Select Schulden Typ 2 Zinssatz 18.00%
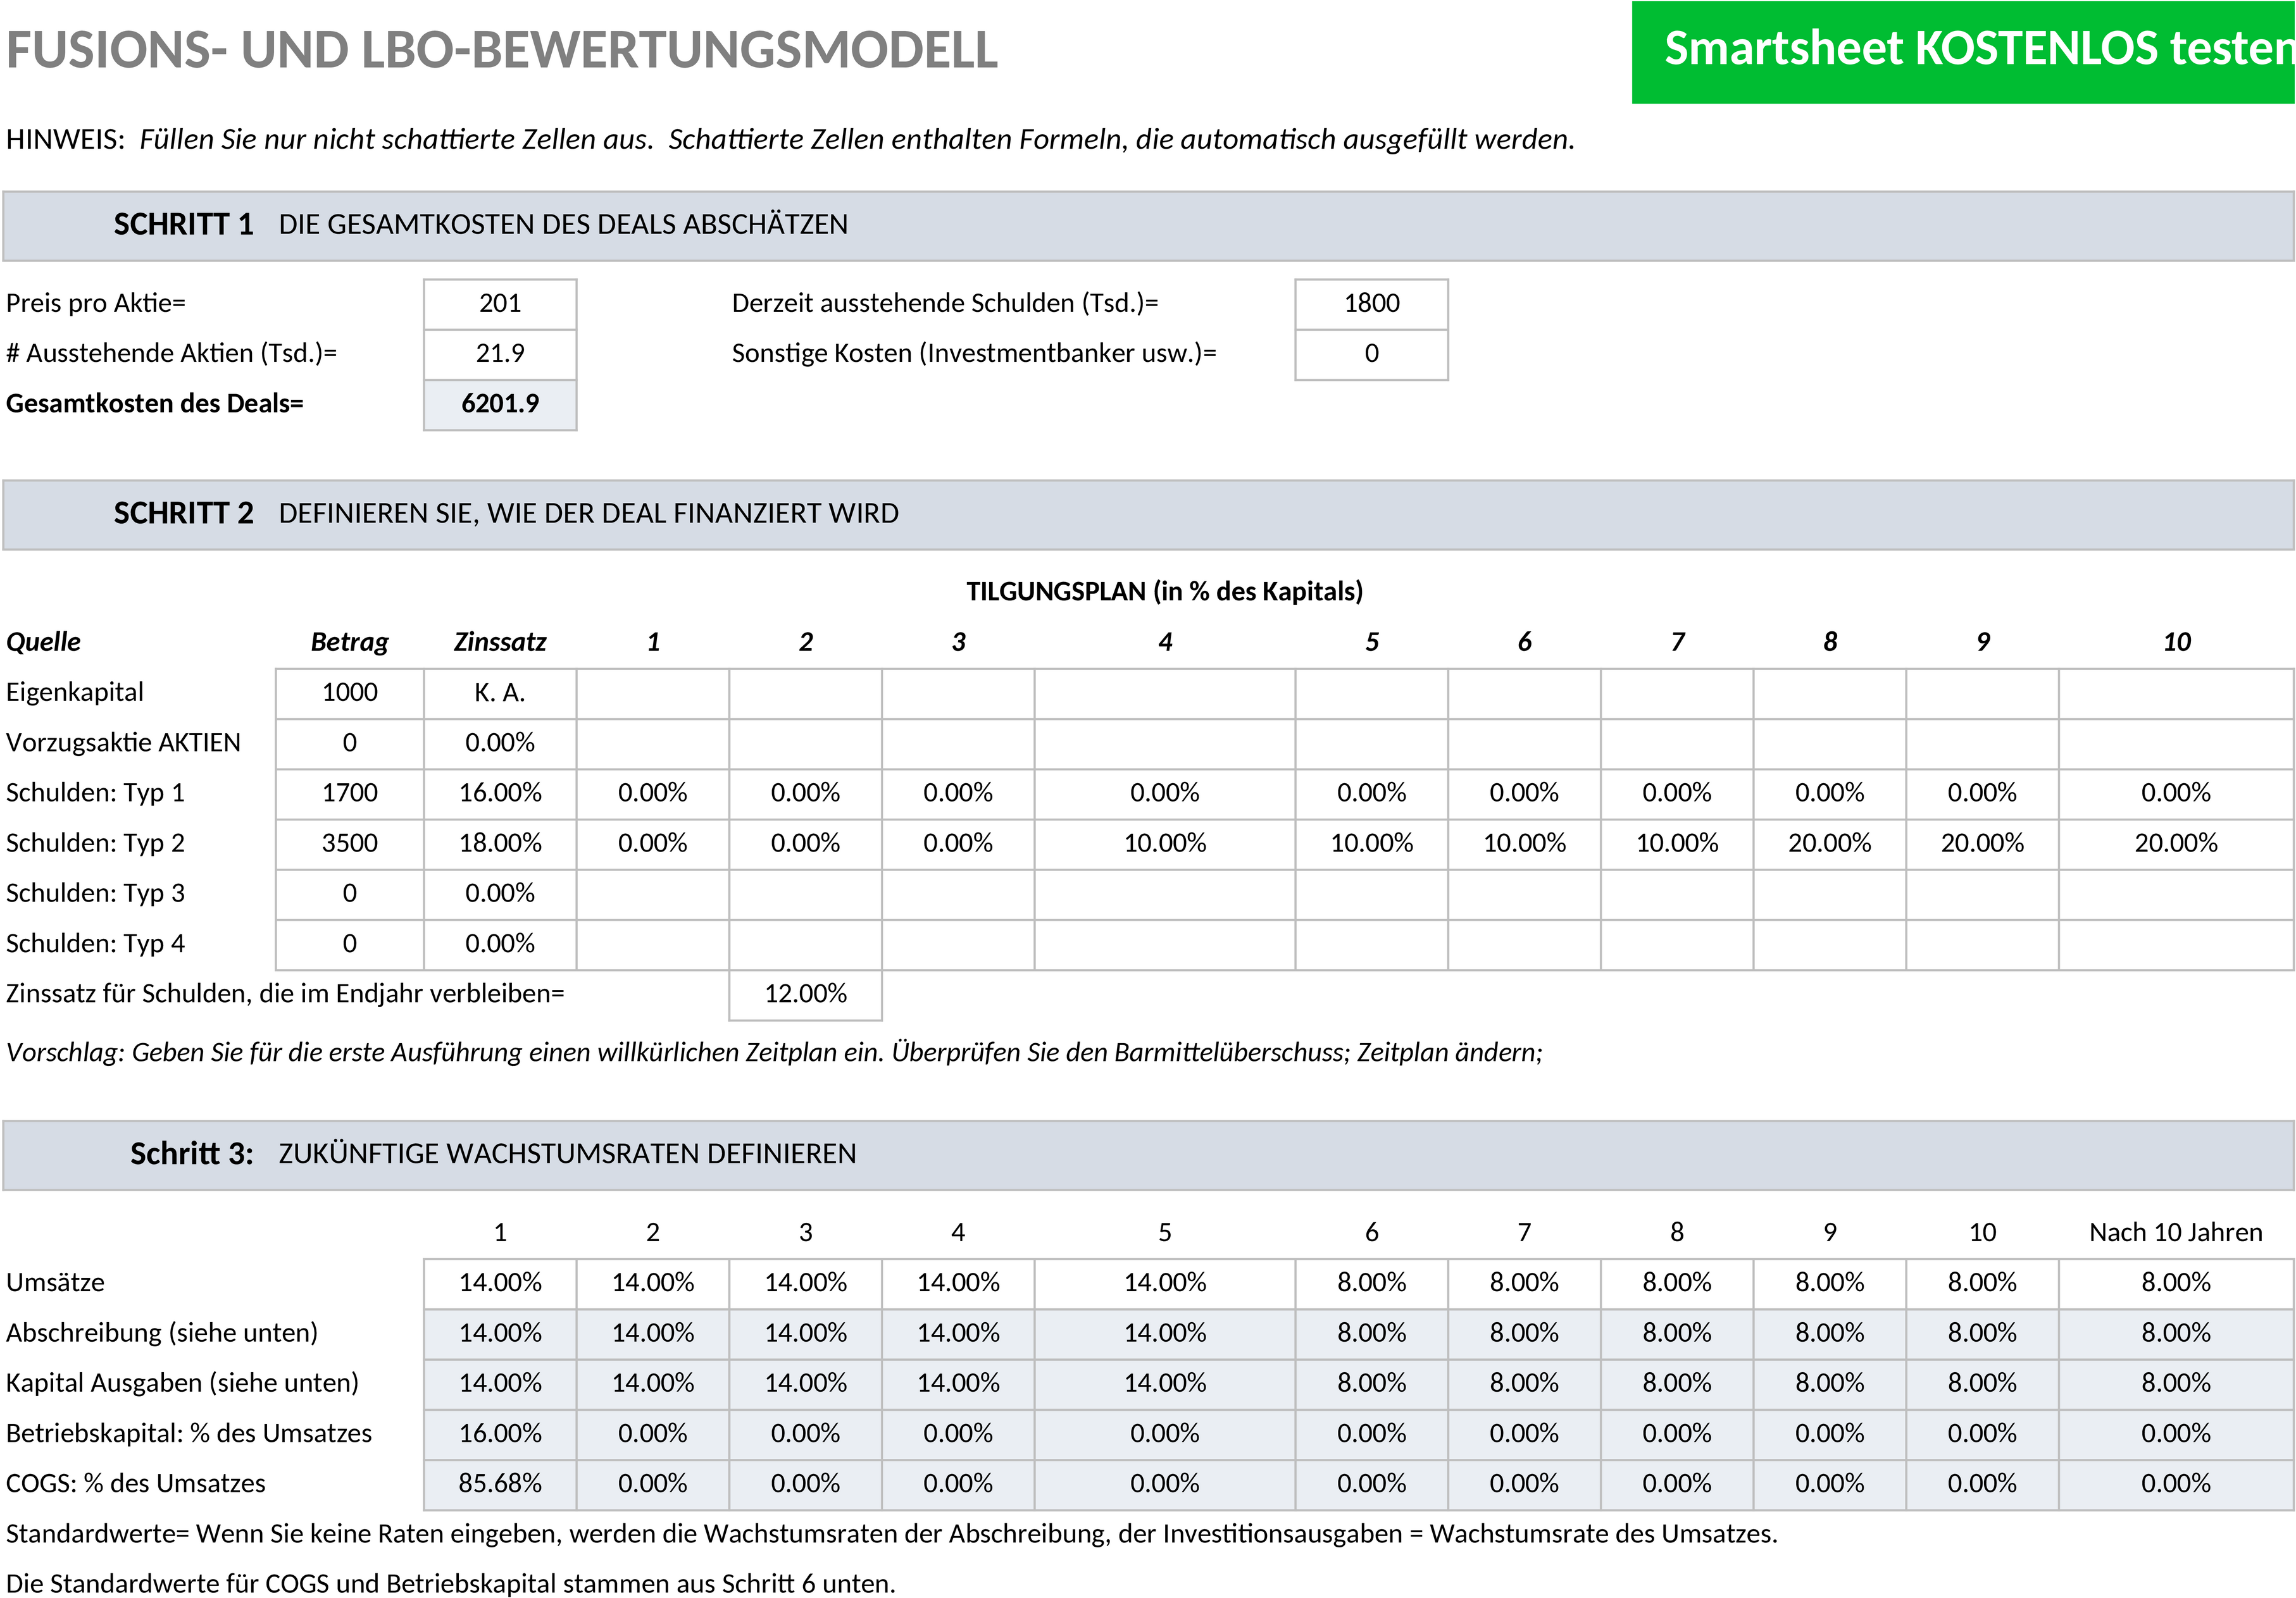Viewport: 2296px width, 1598px height. (500, 843)
